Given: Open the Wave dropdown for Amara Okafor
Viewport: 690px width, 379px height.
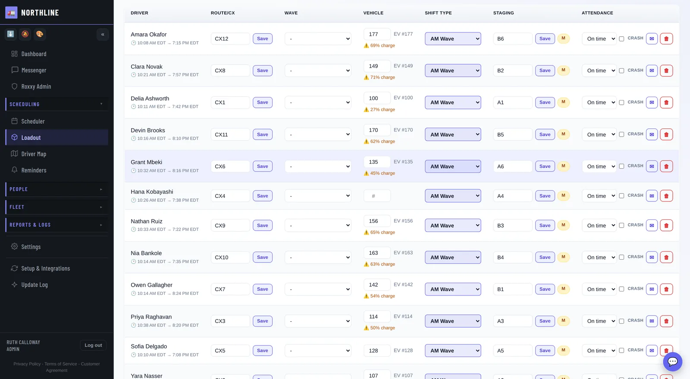Looking at the screenshot, I should tap(318, 39).
